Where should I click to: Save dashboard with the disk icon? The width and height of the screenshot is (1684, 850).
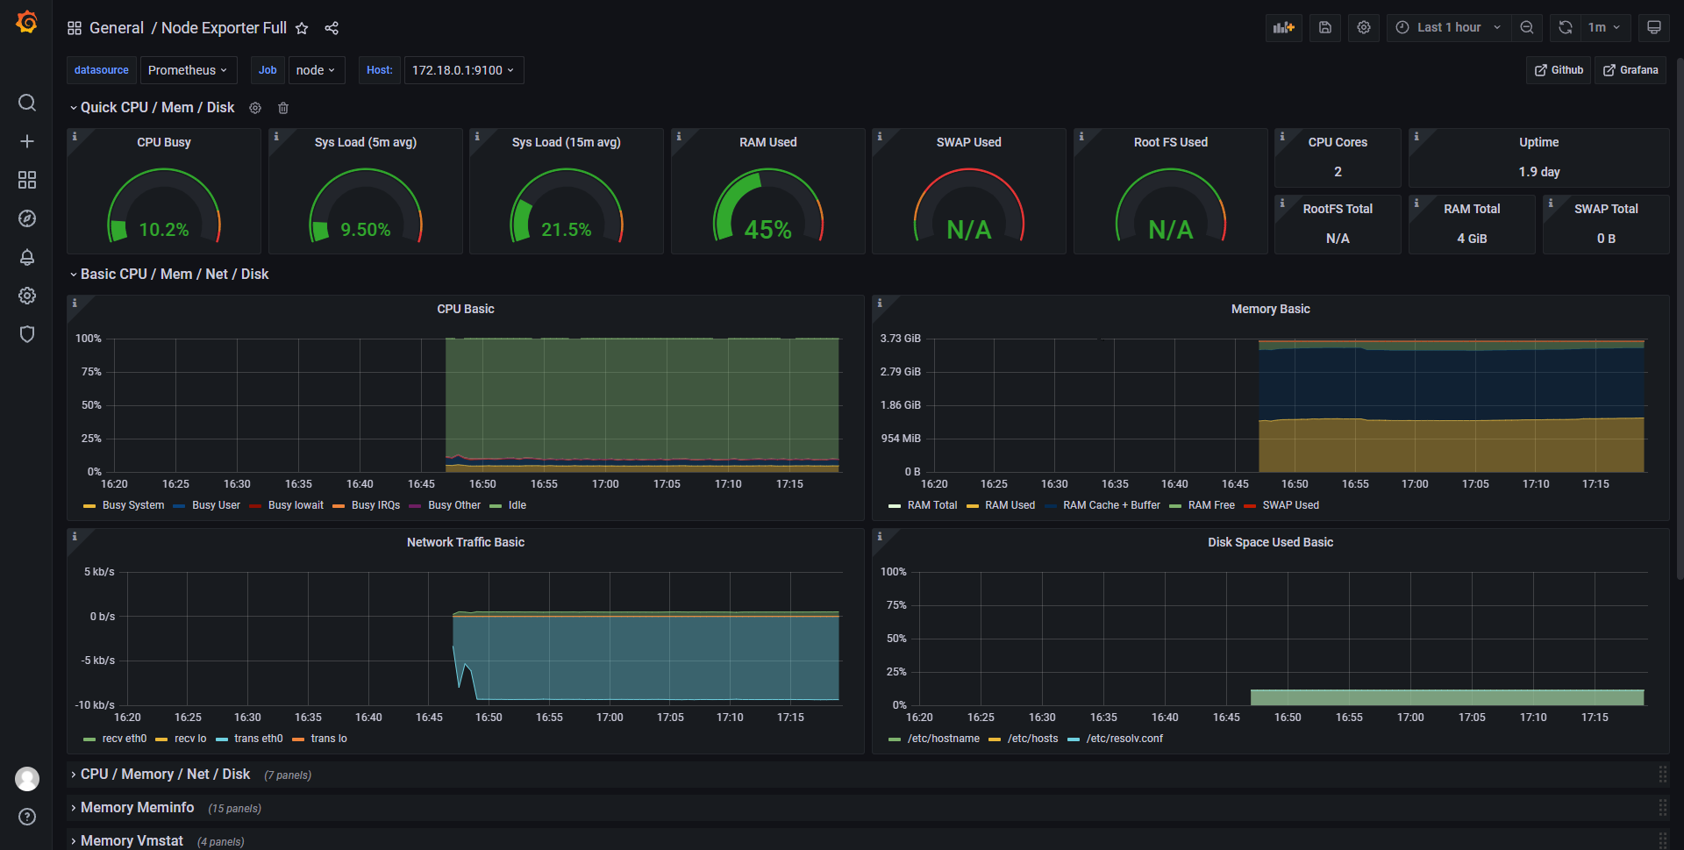pos(1325,27)
